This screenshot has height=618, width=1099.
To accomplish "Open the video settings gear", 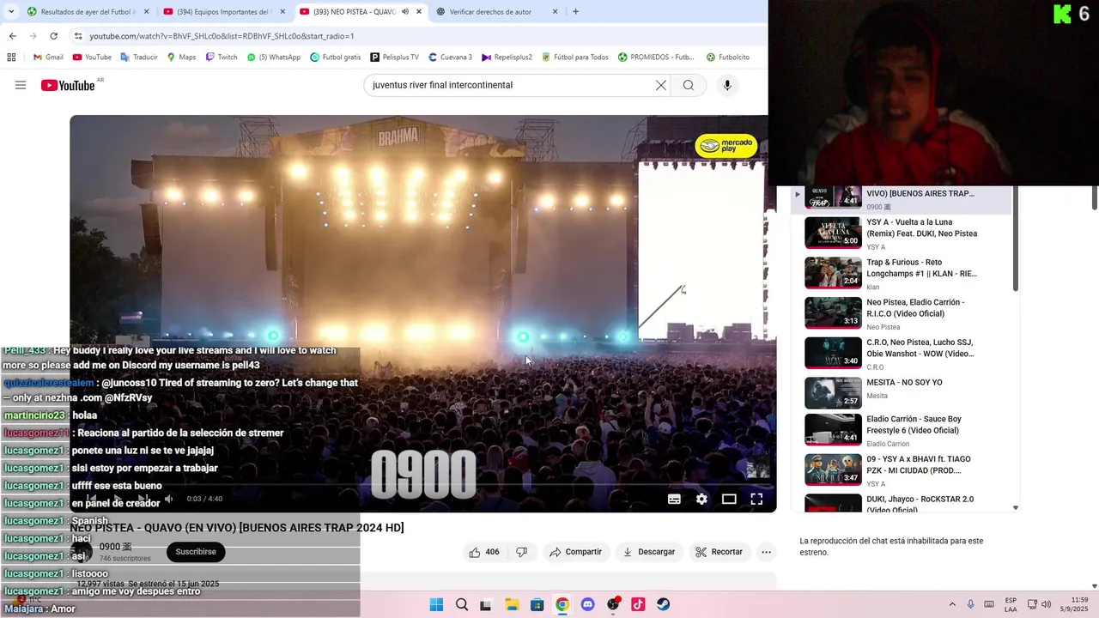I will [x=701, y=499].
